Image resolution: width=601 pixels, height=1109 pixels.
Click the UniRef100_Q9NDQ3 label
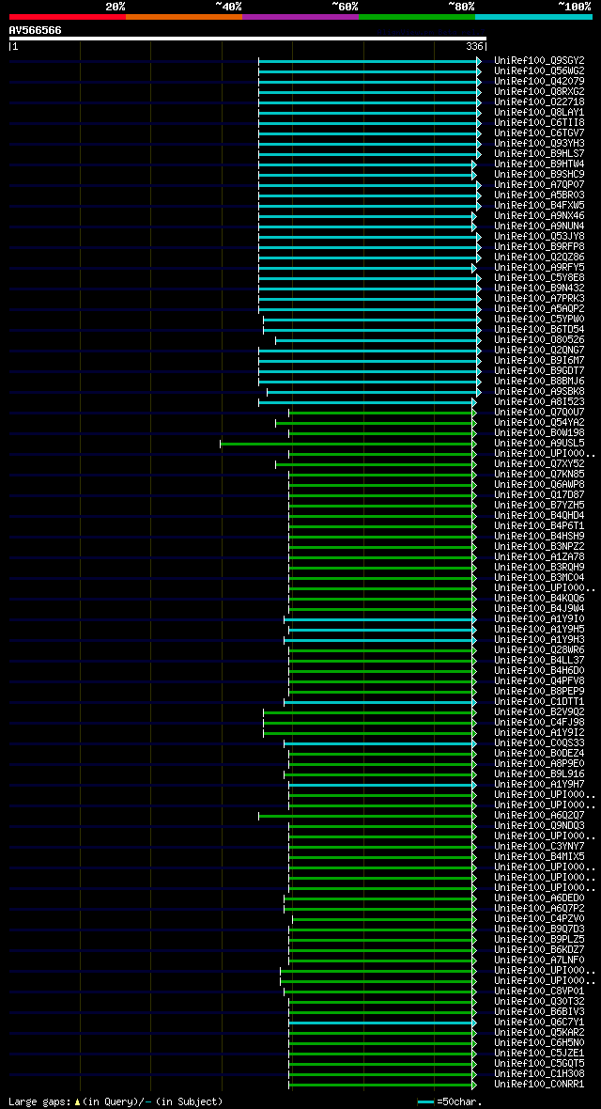(x=539, y=825)
